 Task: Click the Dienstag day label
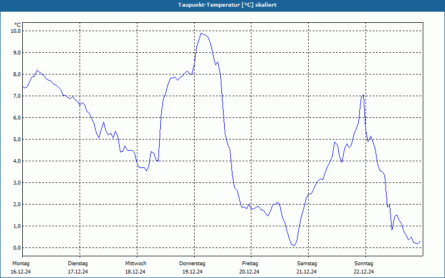point(78,264)
